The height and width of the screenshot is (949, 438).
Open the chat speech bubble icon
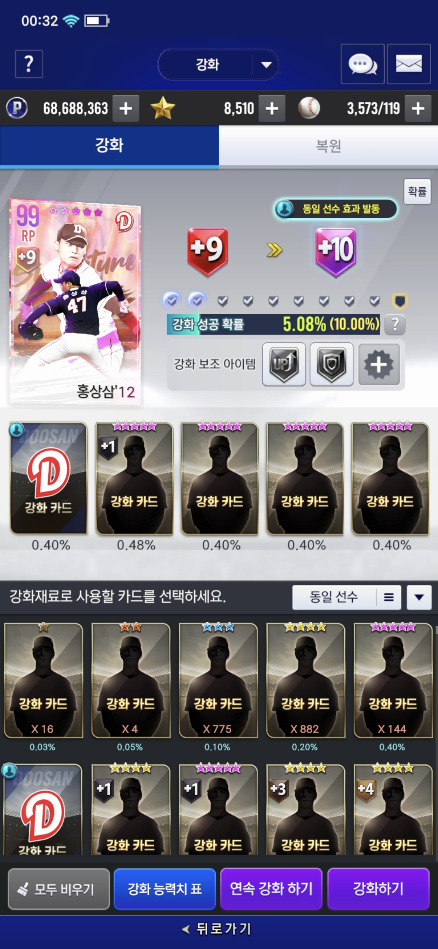[x=363, y=64]
